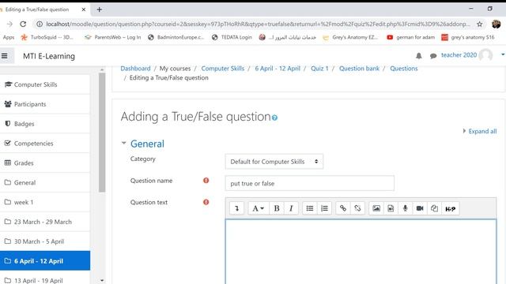
Task: Open Quiz 1 breadcrumb link
Action: pyautogui.click(x=319, y=69)
